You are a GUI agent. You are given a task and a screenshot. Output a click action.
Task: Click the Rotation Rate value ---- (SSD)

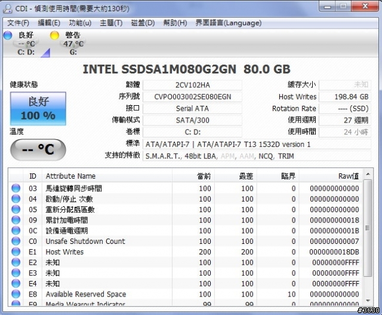click(x=345, y=109)
